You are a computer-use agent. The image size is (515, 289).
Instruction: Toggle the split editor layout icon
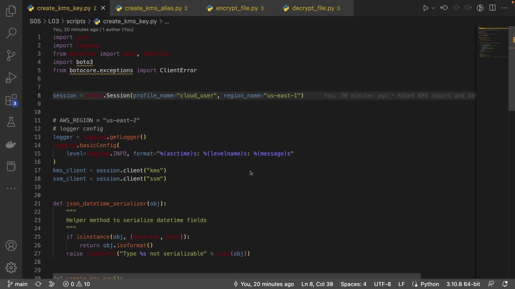pos(492,8)
